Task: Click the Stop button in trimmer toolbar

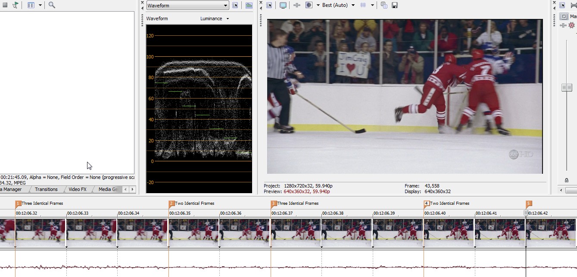Action: tap(5, 5)
